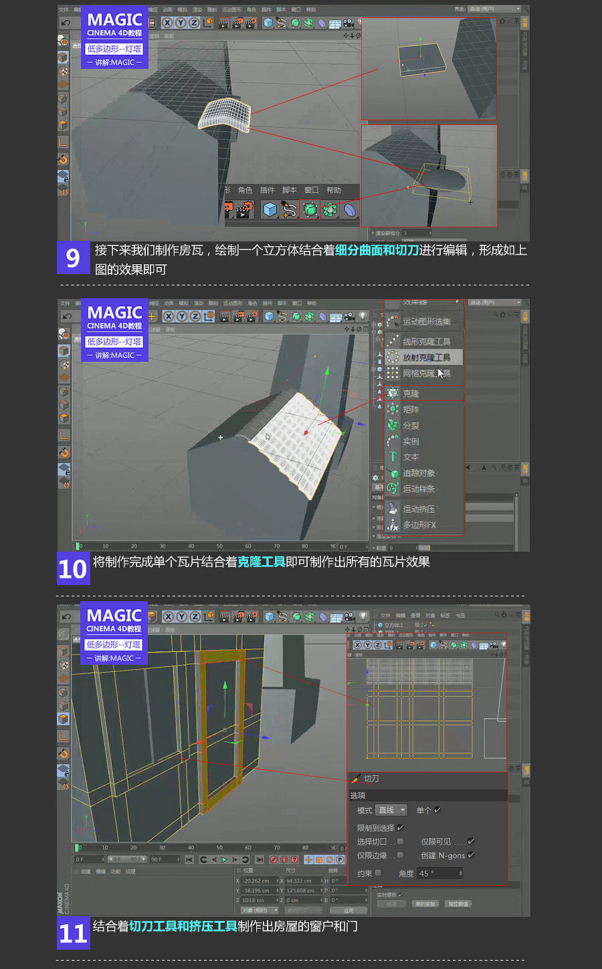Open 纹理 tab in step 11 material manager

click(130, 871)
